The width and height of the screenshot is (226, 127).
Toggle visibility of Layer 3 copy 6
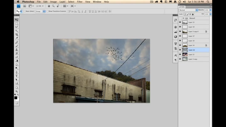(x=180, y=31)
